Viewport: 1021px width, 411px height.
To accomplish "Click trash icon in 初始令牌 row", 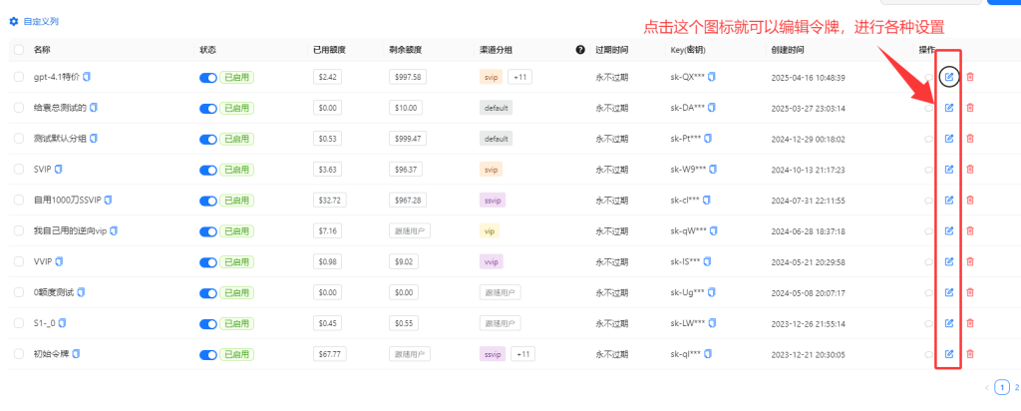I will point(970,354).
